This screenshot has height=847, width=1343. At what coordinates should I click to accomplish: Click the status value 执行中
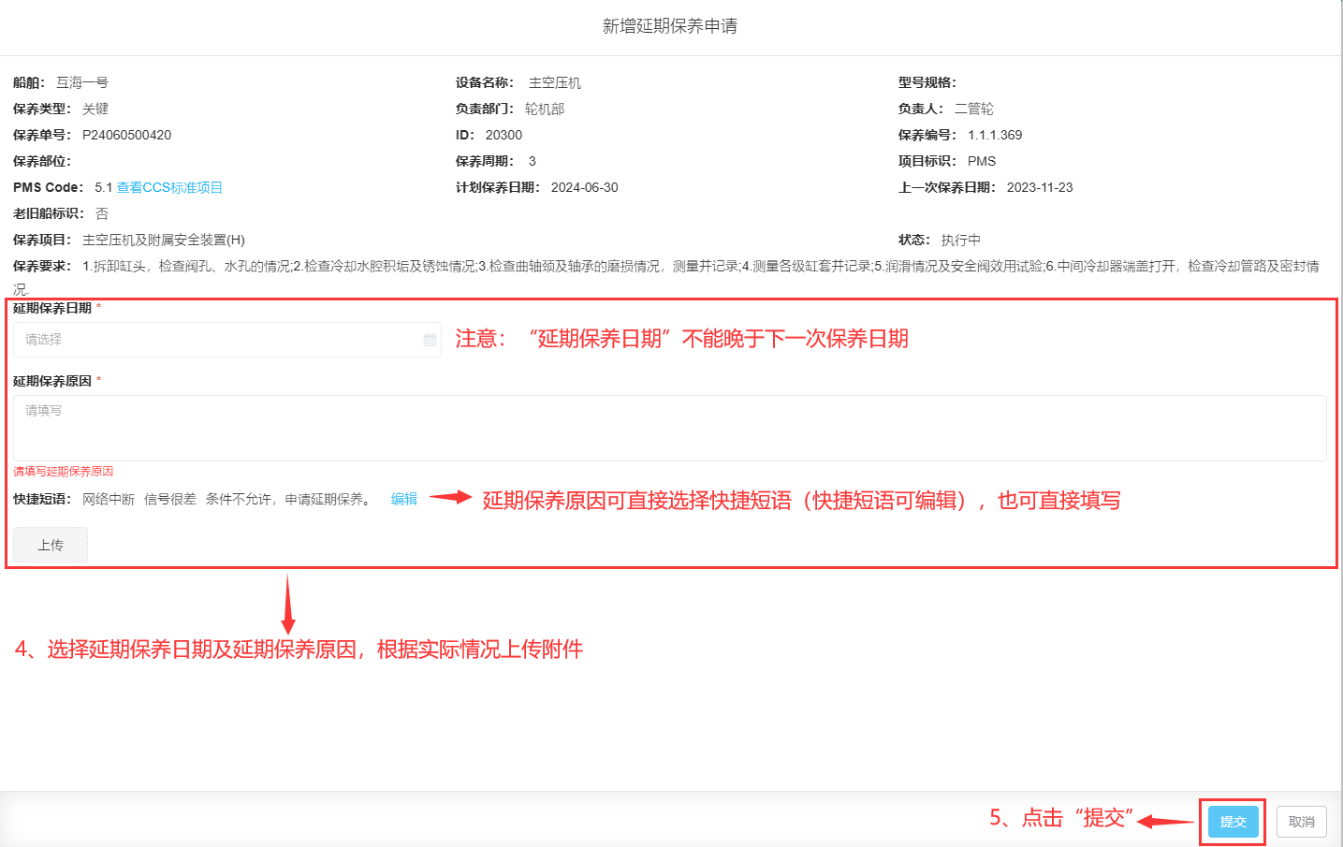961,240
